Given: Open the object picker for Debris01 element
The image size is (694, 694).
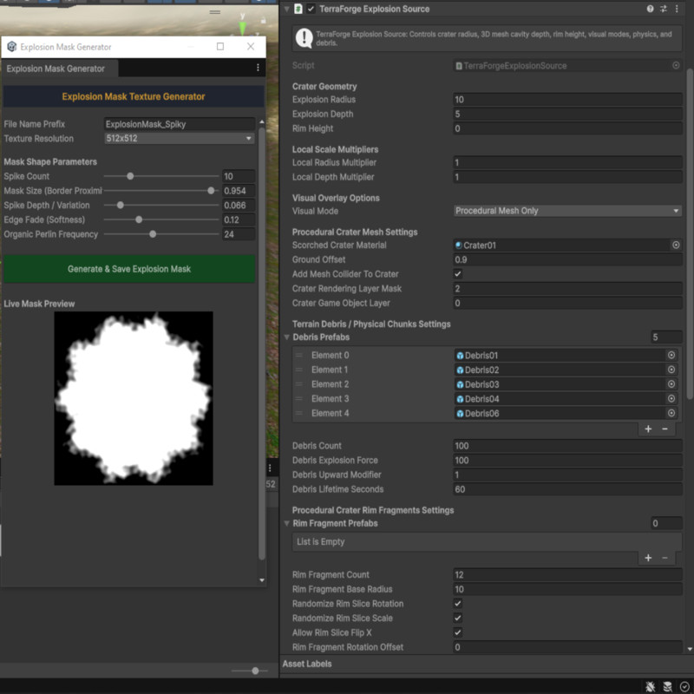Looking at the screenshot, I should pyautogui.click(x=671, y=356).
